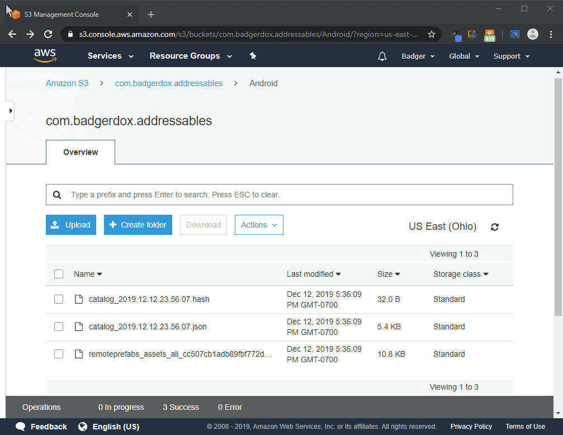This screenshot has width=563, height=435.
Task: Expand the Resource Groups dropdown
Action: pos(191,56)
